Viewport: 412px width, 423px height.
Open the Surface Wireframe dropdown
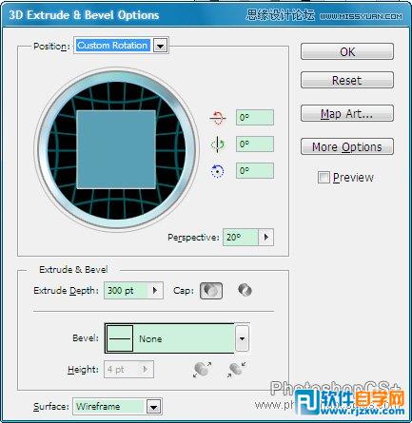point(154,407)
